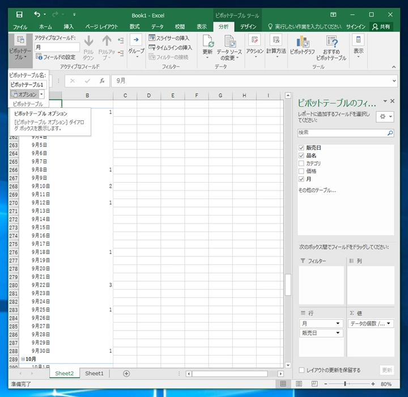The height and width of the screenshot is (397, 408).
Task: Insert a timeline (タイムラインの挿入)
Action: [x=170, y=48]
